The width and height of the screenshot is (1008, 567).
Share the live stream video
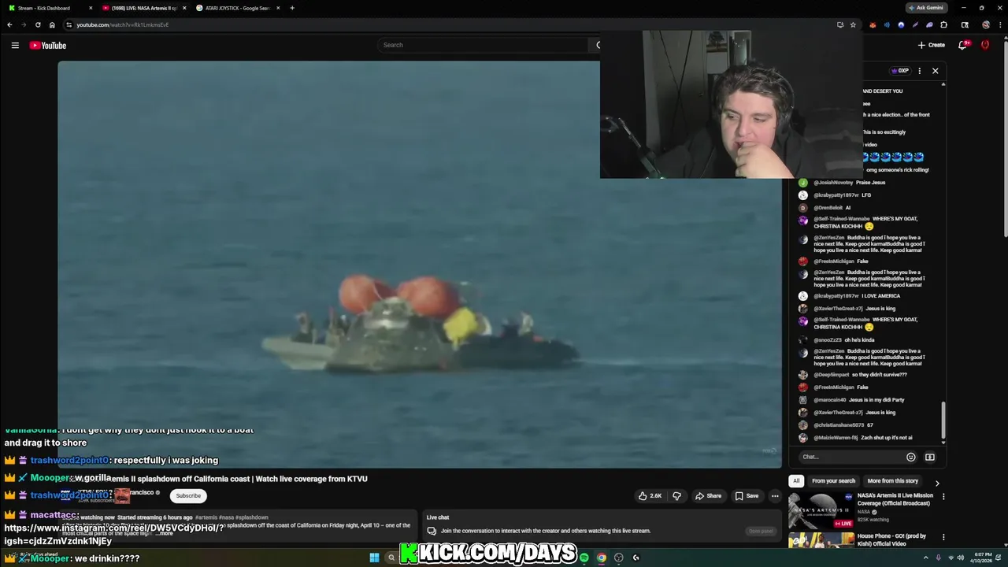(708, 496)
